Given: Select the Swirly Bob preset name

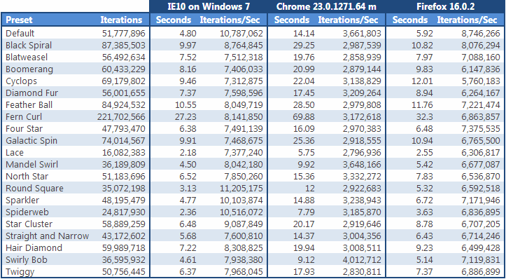Looking at the screenshot, I should (27, 260).
